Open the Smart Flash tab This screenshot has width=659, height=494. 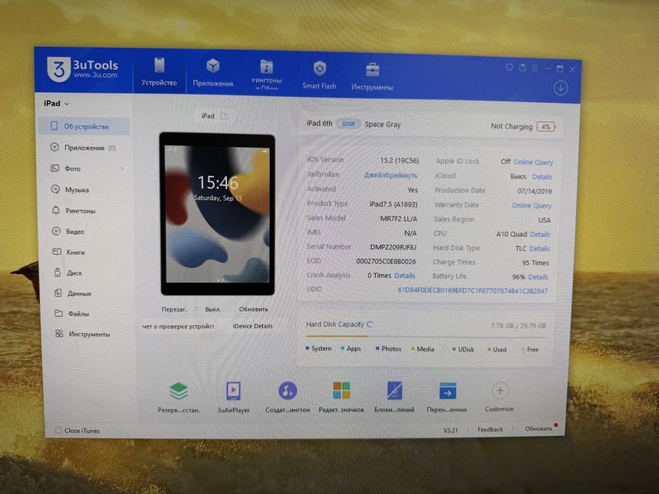click(x=320, y=75)
